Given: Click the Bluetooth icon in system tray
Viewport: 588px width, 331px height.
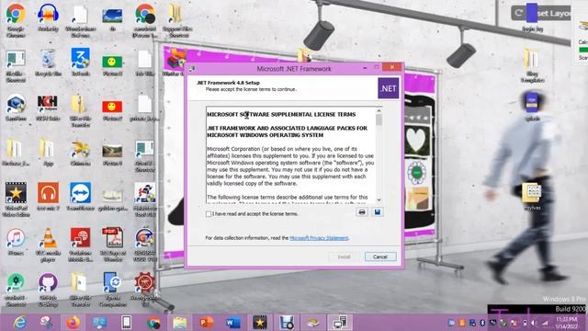Looking at the screenshot, I should [482, 323].
